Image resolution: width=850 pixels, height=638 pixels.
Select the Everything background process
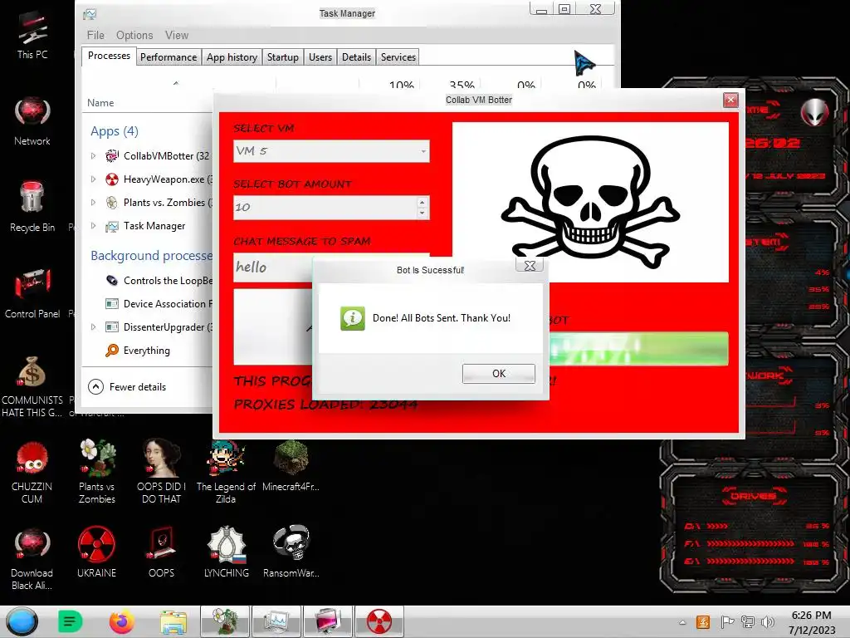(138, 351)
